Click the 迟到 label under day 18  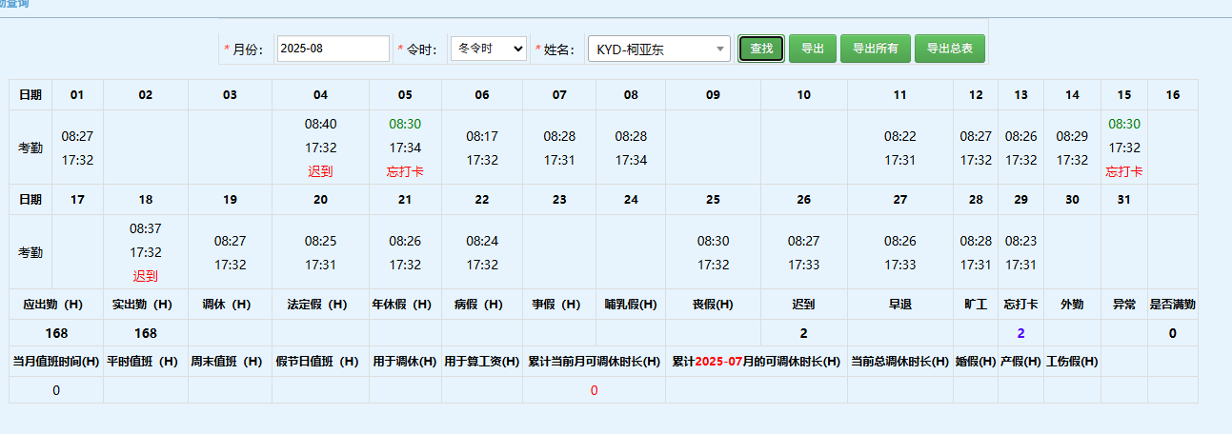pos(146,276)
